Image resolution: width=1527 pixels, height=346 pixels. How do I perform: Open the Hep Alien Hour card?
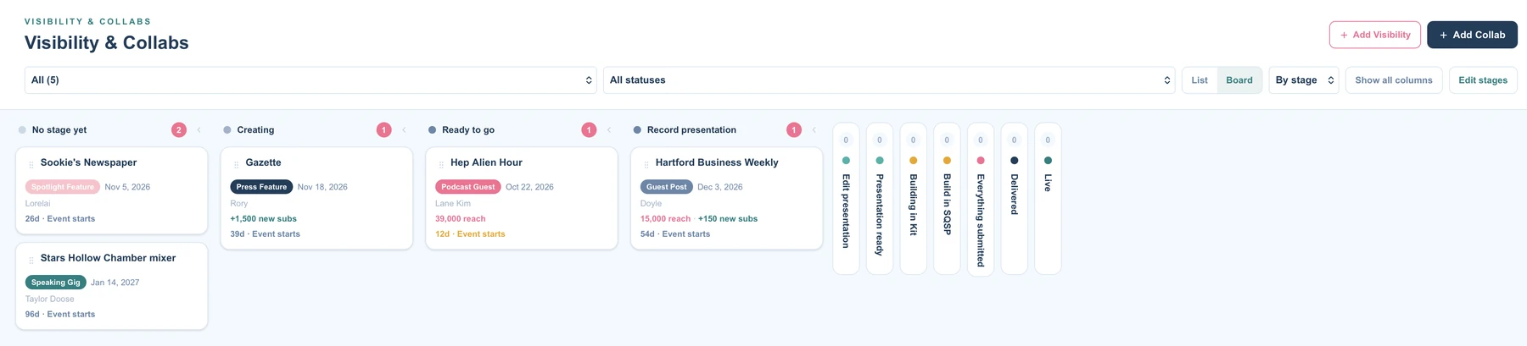coord(522,198)
